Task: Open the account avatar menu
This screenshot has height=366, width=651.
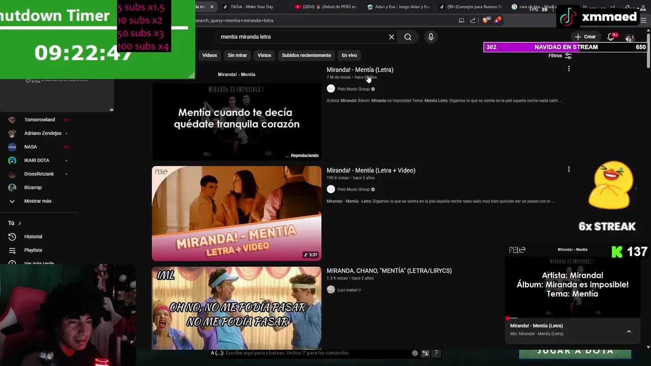Action: pyautogui.click(x=630, y=38)
